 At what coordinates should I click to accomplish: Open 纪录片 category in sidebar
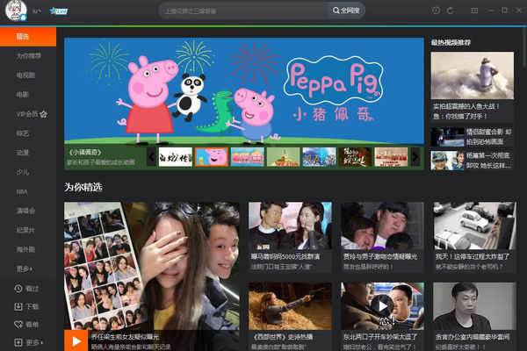pos(25,230)
